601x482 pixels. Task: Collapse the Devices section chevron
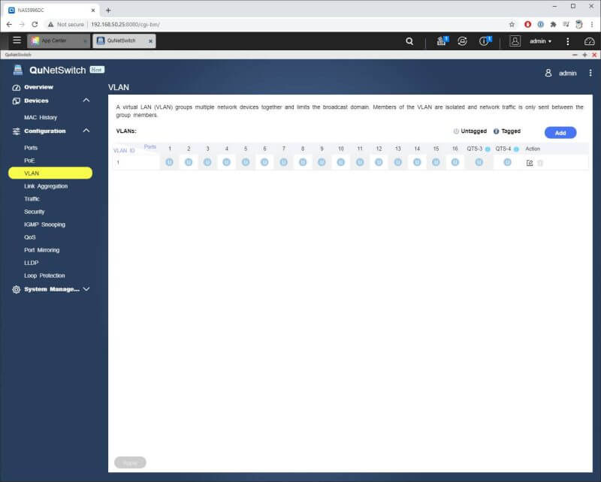pos(86,101)
